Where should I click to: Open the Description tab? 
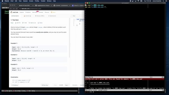point(15,16)
